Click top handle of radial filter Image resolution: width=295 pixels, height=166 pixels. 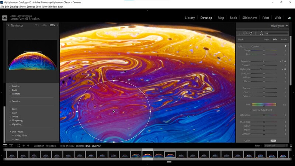114,80
